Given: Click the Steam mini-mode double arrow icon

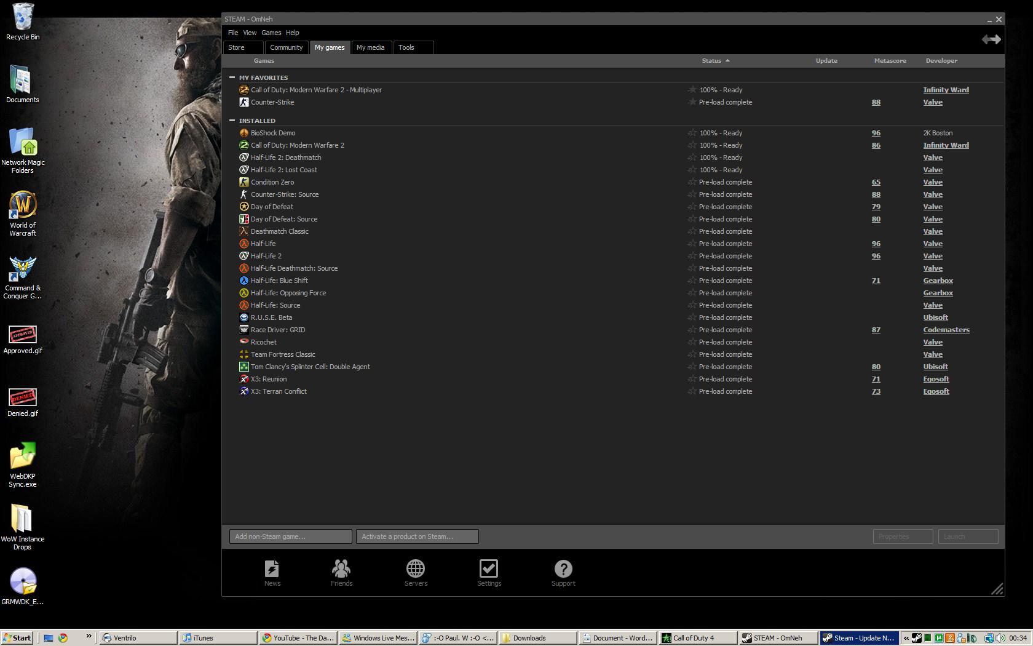Looking at the screenshot, I should click(x=991, y=39).
